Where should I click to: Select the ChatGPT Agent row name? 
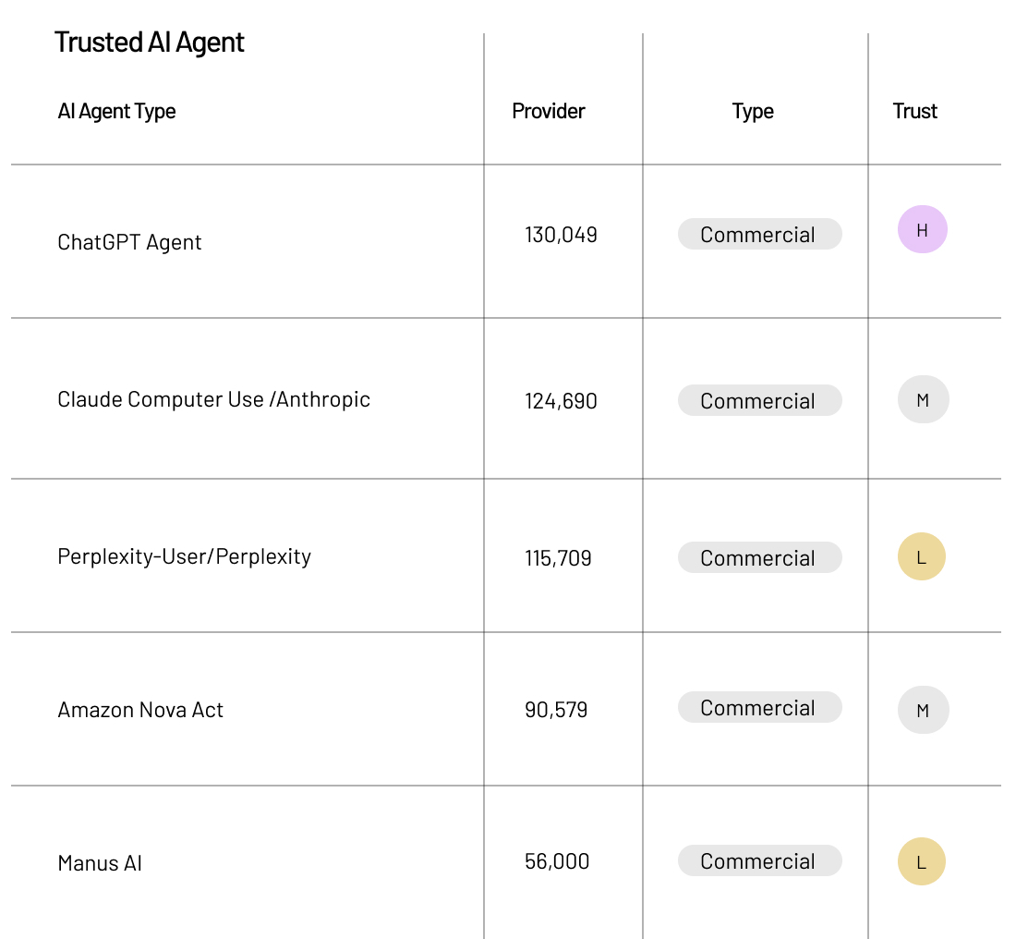(x=129, y=242)
